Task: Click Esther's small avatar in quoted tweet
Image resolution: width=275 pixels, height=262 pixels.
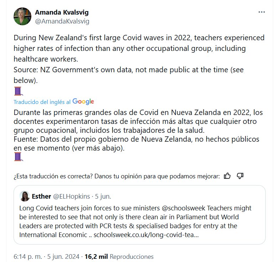Action: [25, 196]
